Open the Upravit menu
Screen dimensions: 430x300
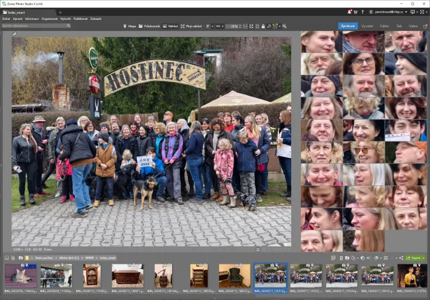[17, 19]
